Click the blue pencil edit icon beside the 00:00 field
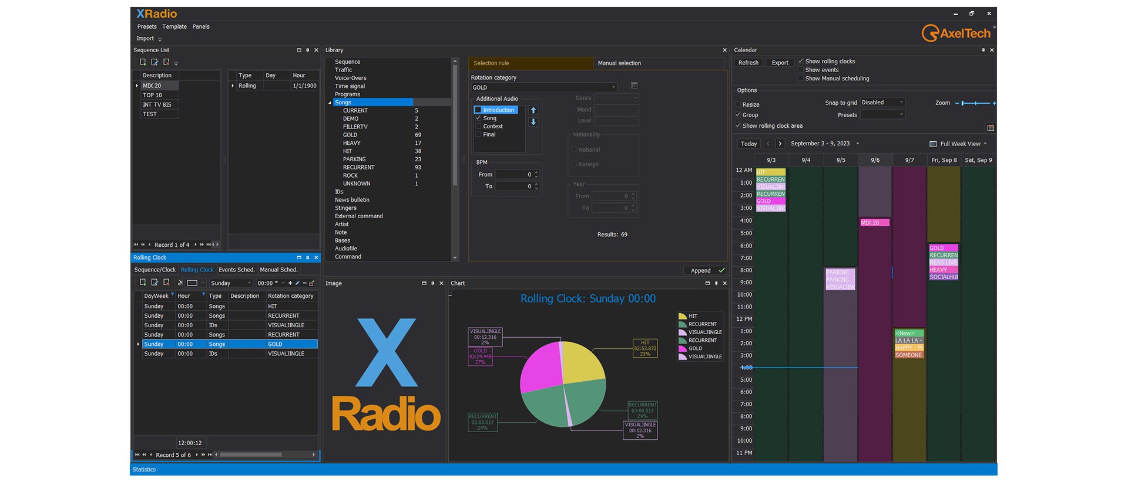 pyautogui.click(x=297, y=283)
